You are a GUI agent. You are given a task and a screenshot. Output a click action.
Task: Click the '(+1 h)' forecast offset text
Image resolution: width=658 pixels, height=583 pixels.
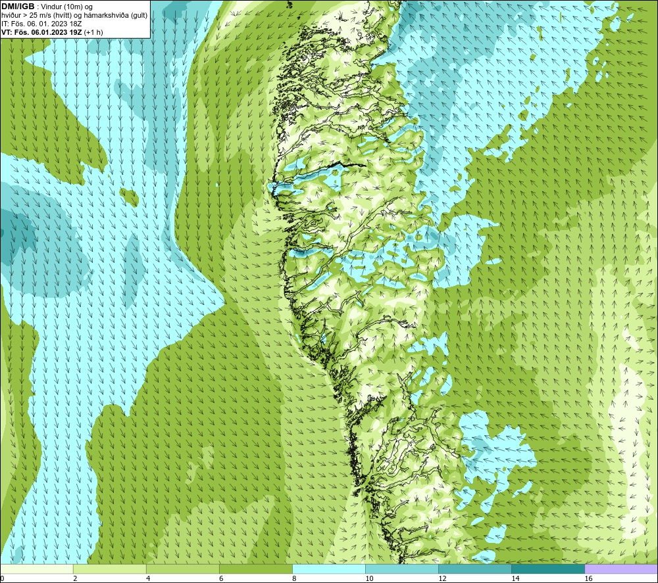pyautogui.click(x=93, y=32)
